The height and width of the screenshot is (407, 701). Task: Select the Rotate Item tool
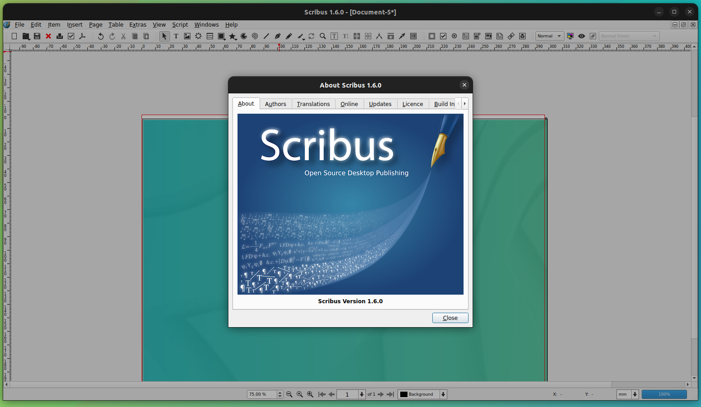[311, 36]
